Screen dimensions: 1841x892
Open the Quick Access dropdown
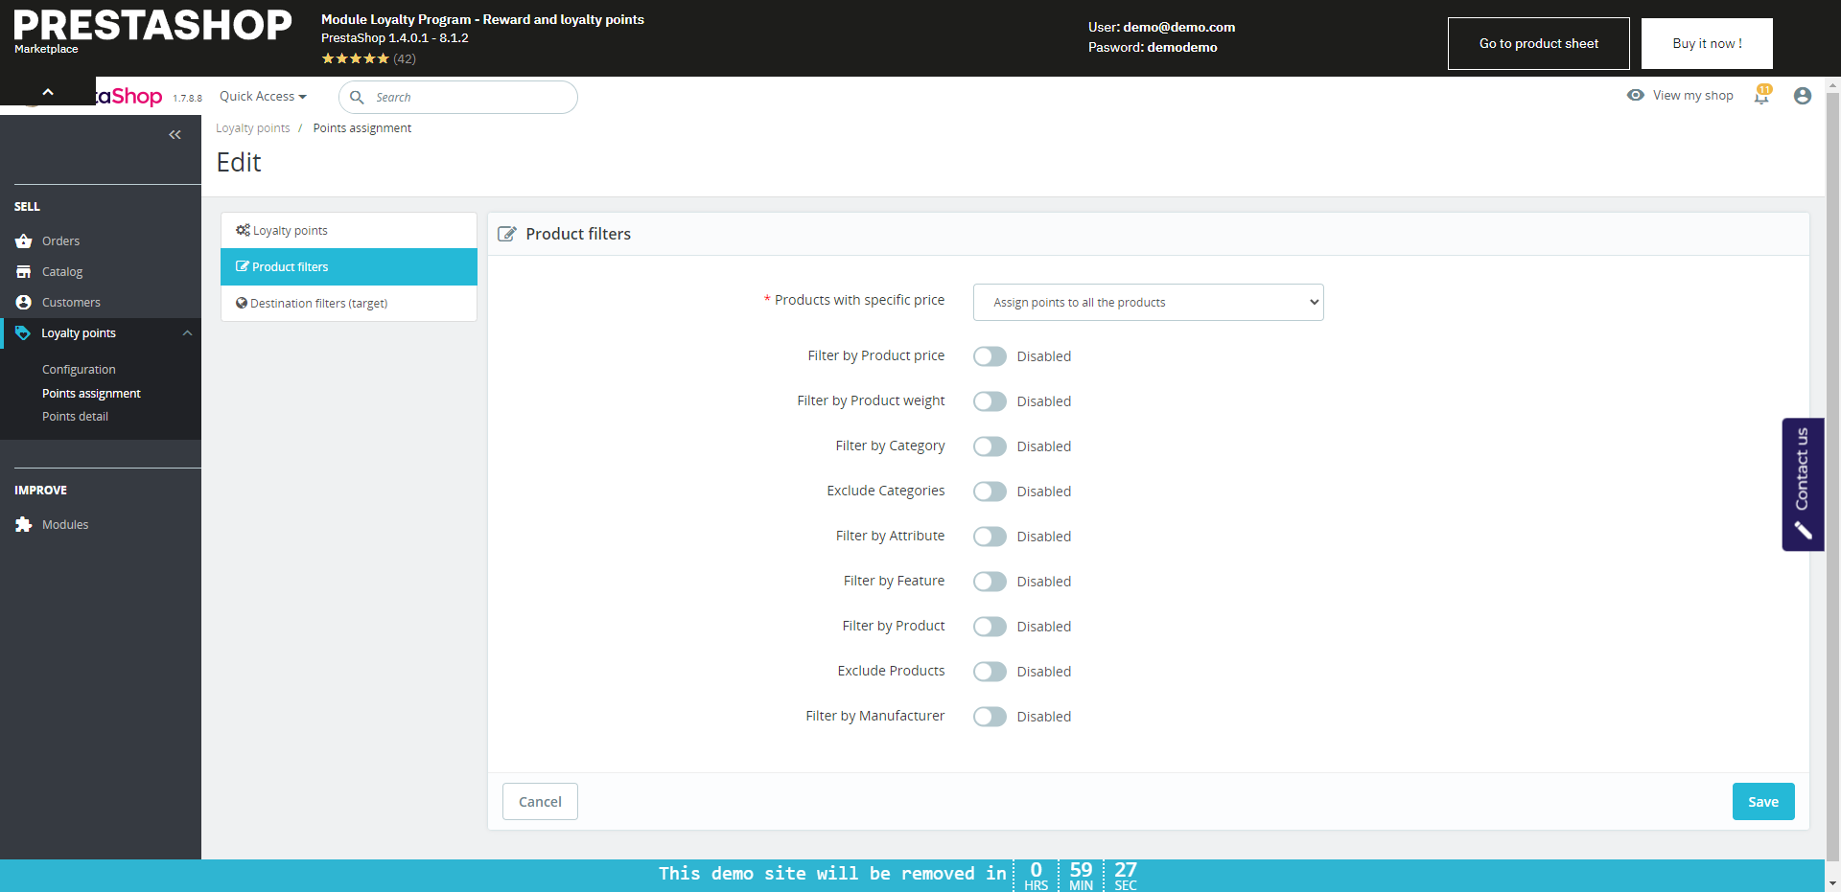click(x=263, y=97)
